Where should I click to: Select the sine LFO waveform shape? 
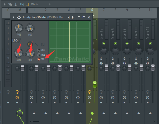[30, 44]
